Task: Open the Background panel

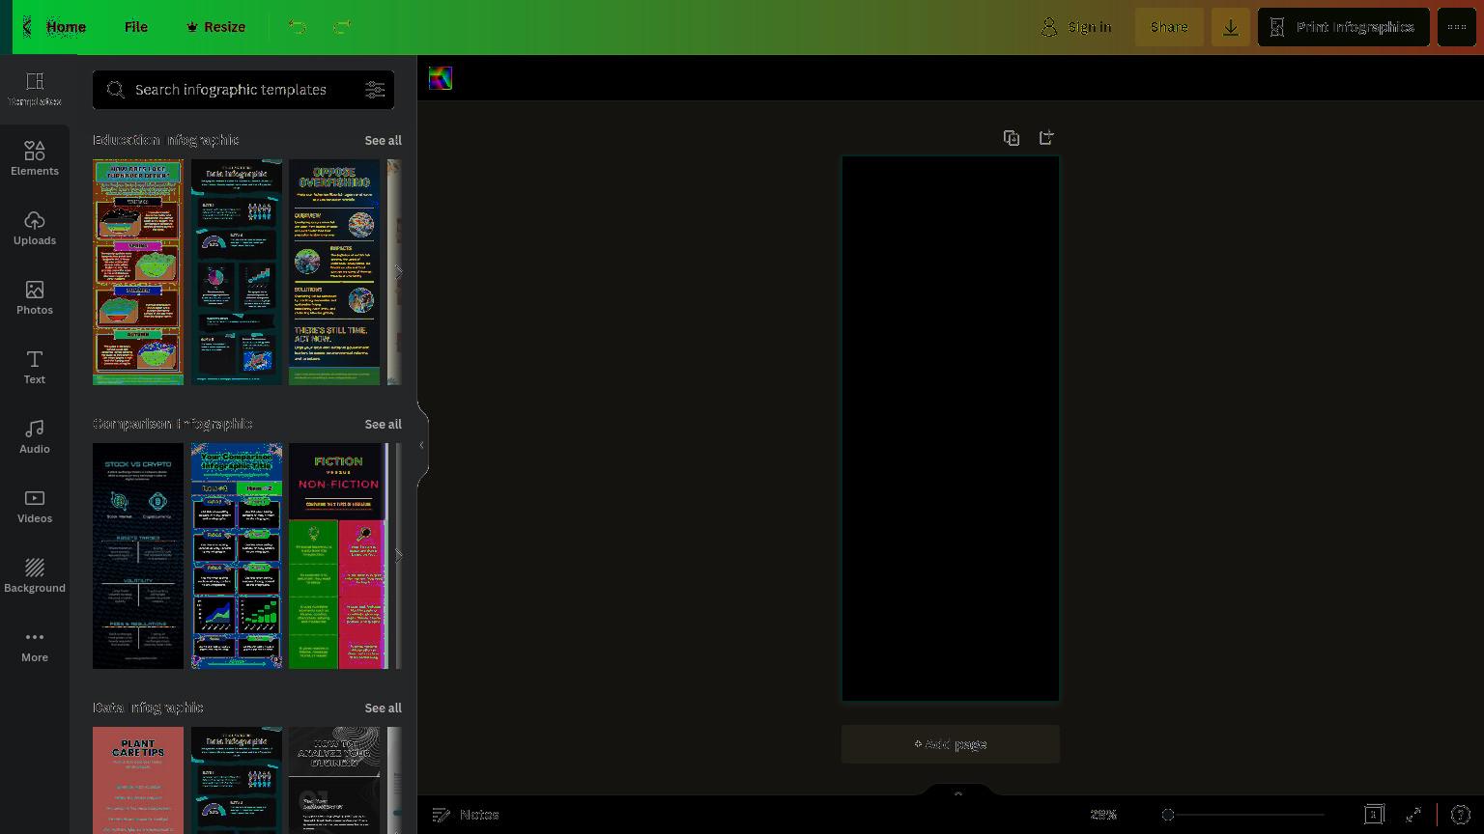Action: pyautogui.click(x=35, y=576)
